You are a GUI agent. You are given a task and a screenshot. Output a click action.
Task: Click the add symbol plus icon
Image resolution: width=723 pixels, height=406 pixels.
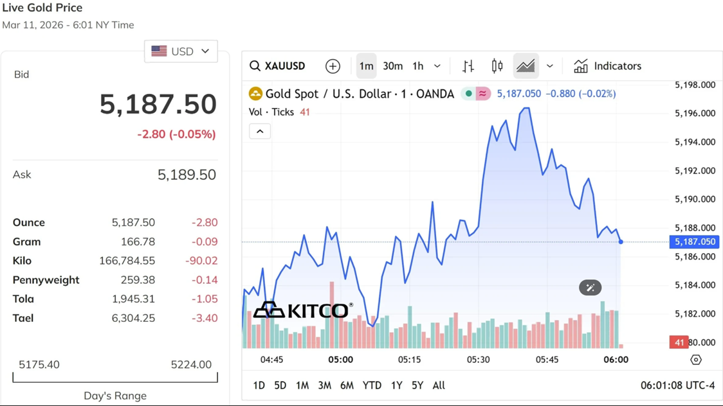(333, 66)
